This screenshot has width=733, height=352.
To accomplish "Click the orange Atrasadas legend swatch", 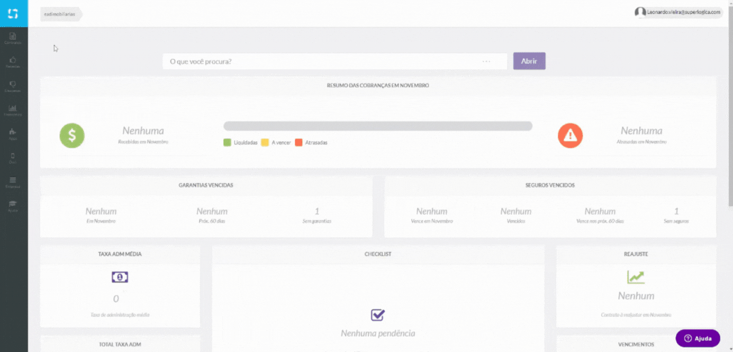I will [x=298, y=142].
